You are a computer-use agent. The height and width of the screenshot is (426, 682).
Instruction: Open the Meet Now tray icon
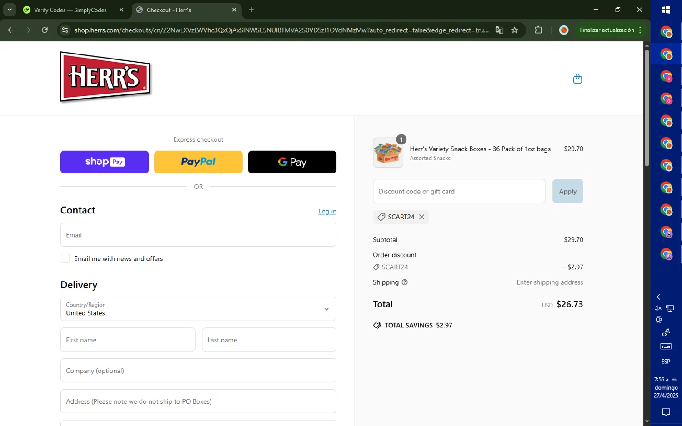[x=658, y=320]
